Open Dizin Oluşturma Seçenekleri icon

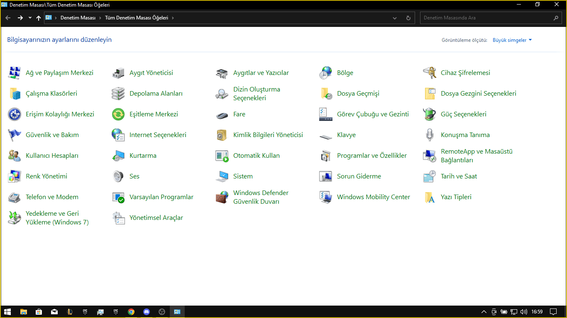[222, 94]
